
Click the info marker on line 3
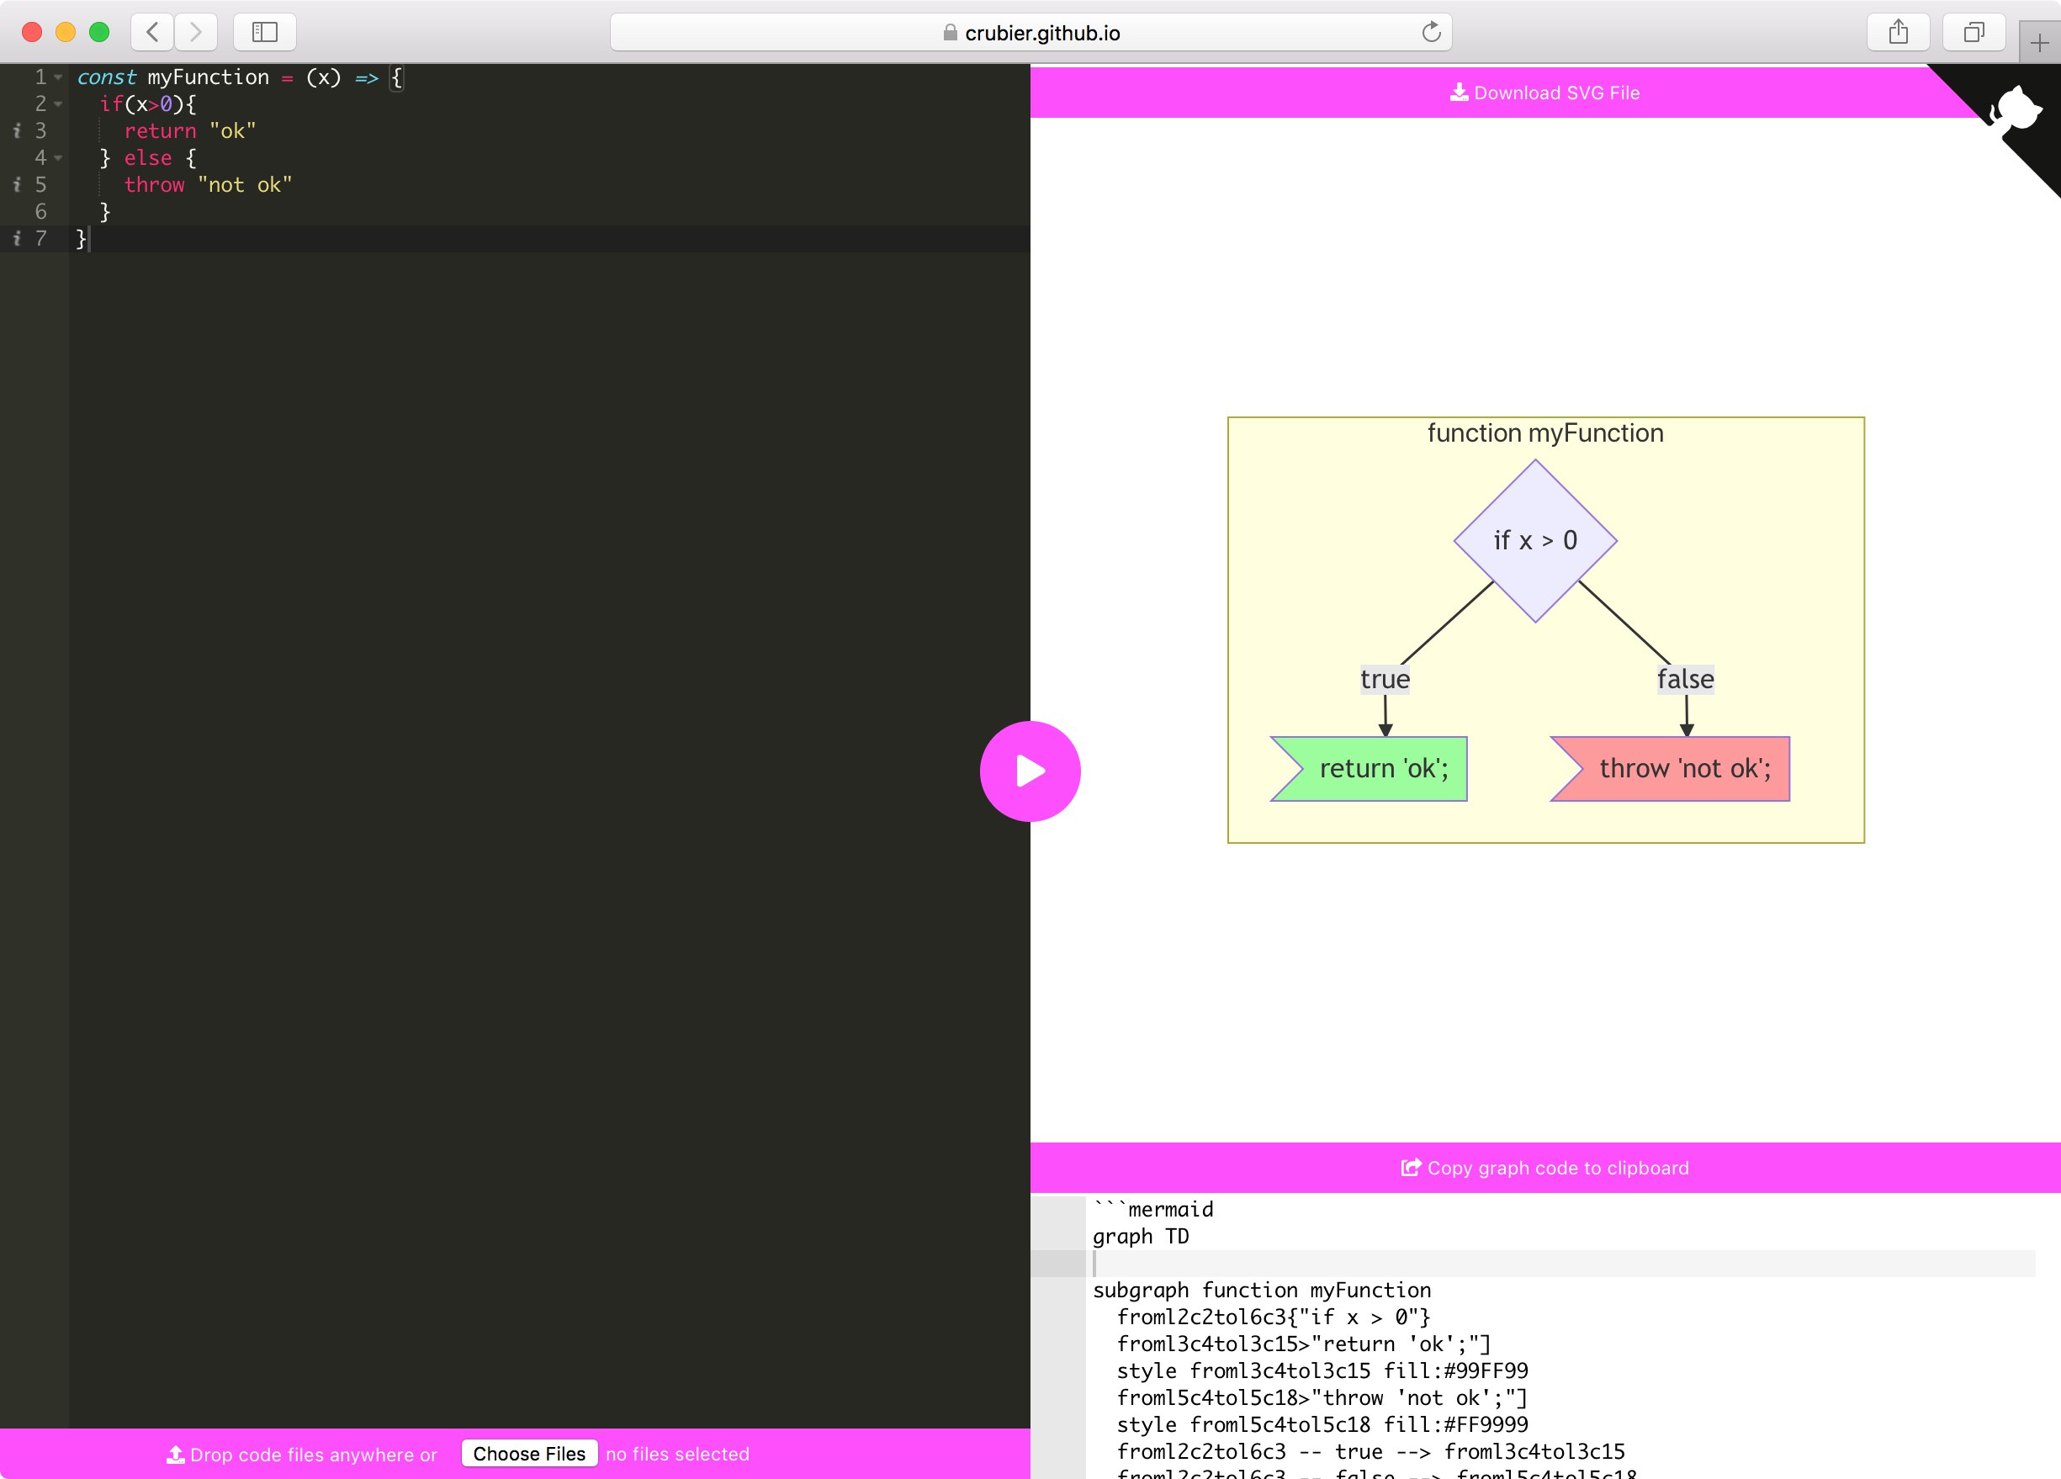coord(16,131)
